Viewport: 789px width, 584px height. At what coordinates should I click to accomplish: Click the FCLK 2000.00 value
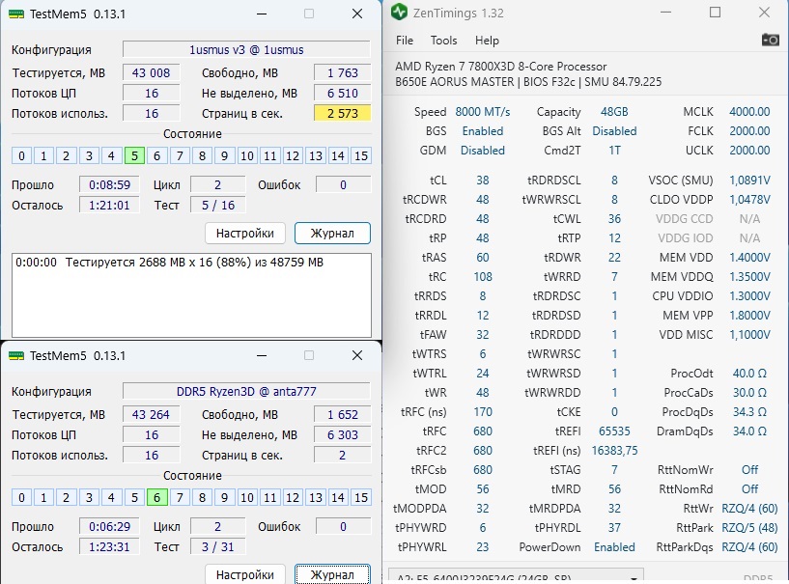coord(749,130)
